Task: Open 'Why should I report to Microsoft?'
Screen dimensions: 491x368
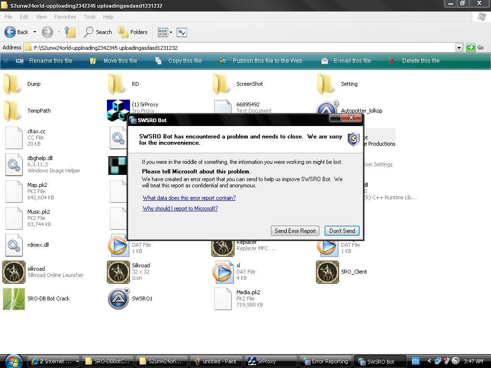Action: point(180,208)
